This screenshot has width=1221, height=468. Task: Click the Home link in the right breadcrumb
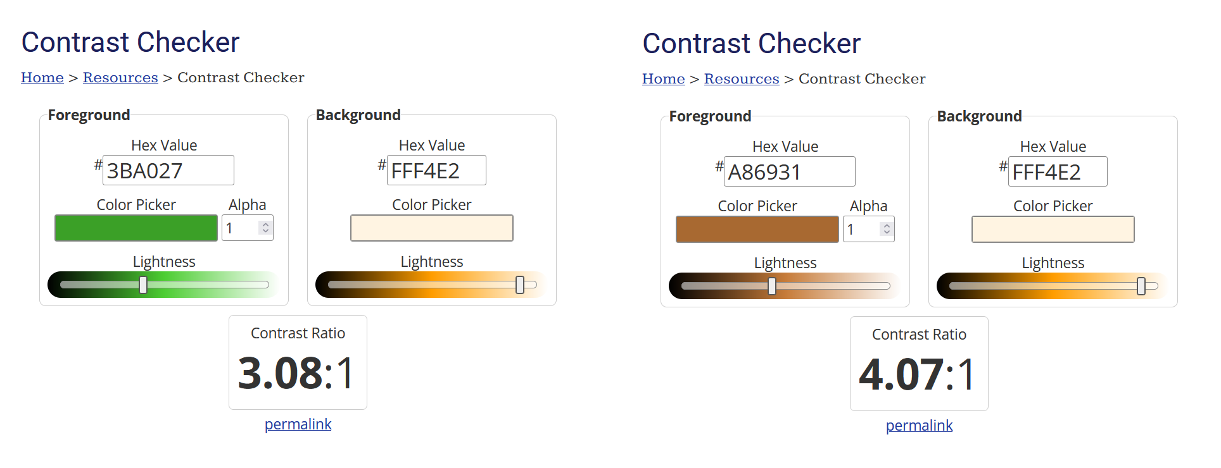(664, 78)
